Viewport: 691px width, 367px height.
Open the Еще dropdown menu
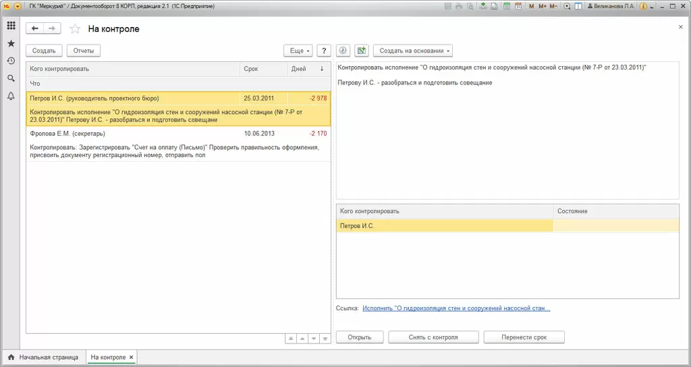coord(298,51)
